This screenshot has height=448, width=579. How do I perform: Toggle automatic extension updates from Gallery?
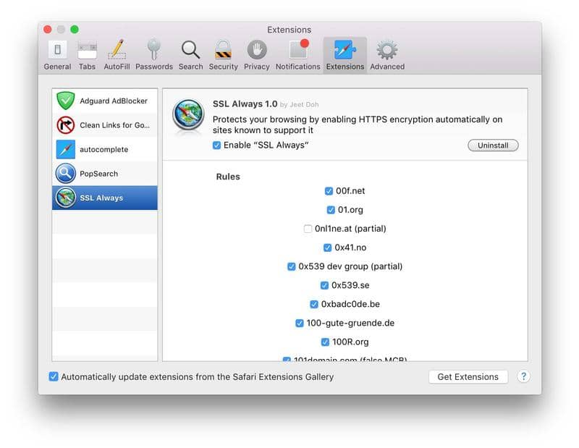click(52, 376)
